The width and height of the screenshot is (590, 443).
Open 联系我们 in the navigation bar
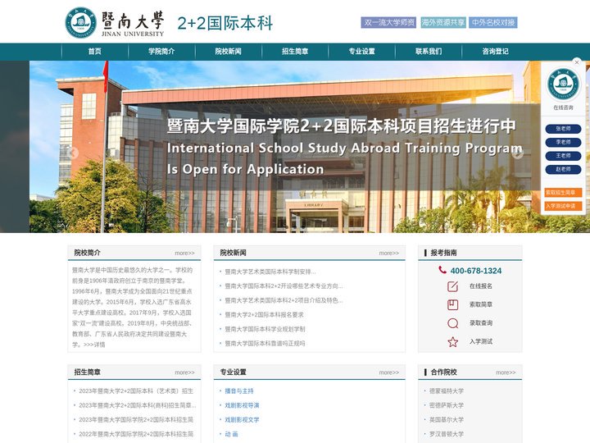(x=429, y=52)
